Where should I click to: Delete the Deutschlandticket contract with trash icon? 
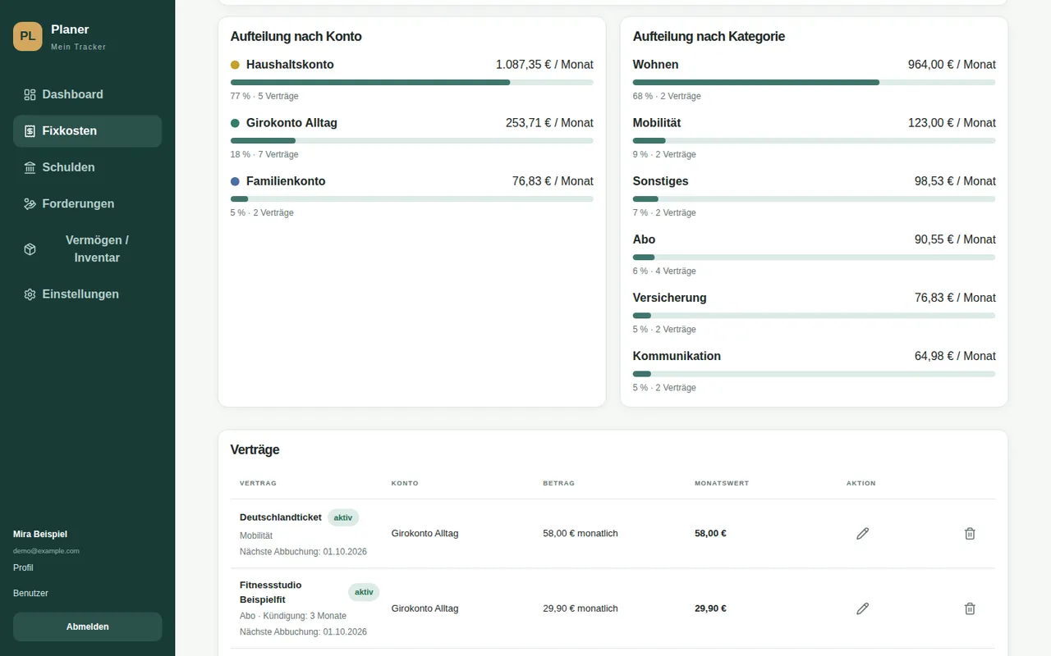click(970, 534)
